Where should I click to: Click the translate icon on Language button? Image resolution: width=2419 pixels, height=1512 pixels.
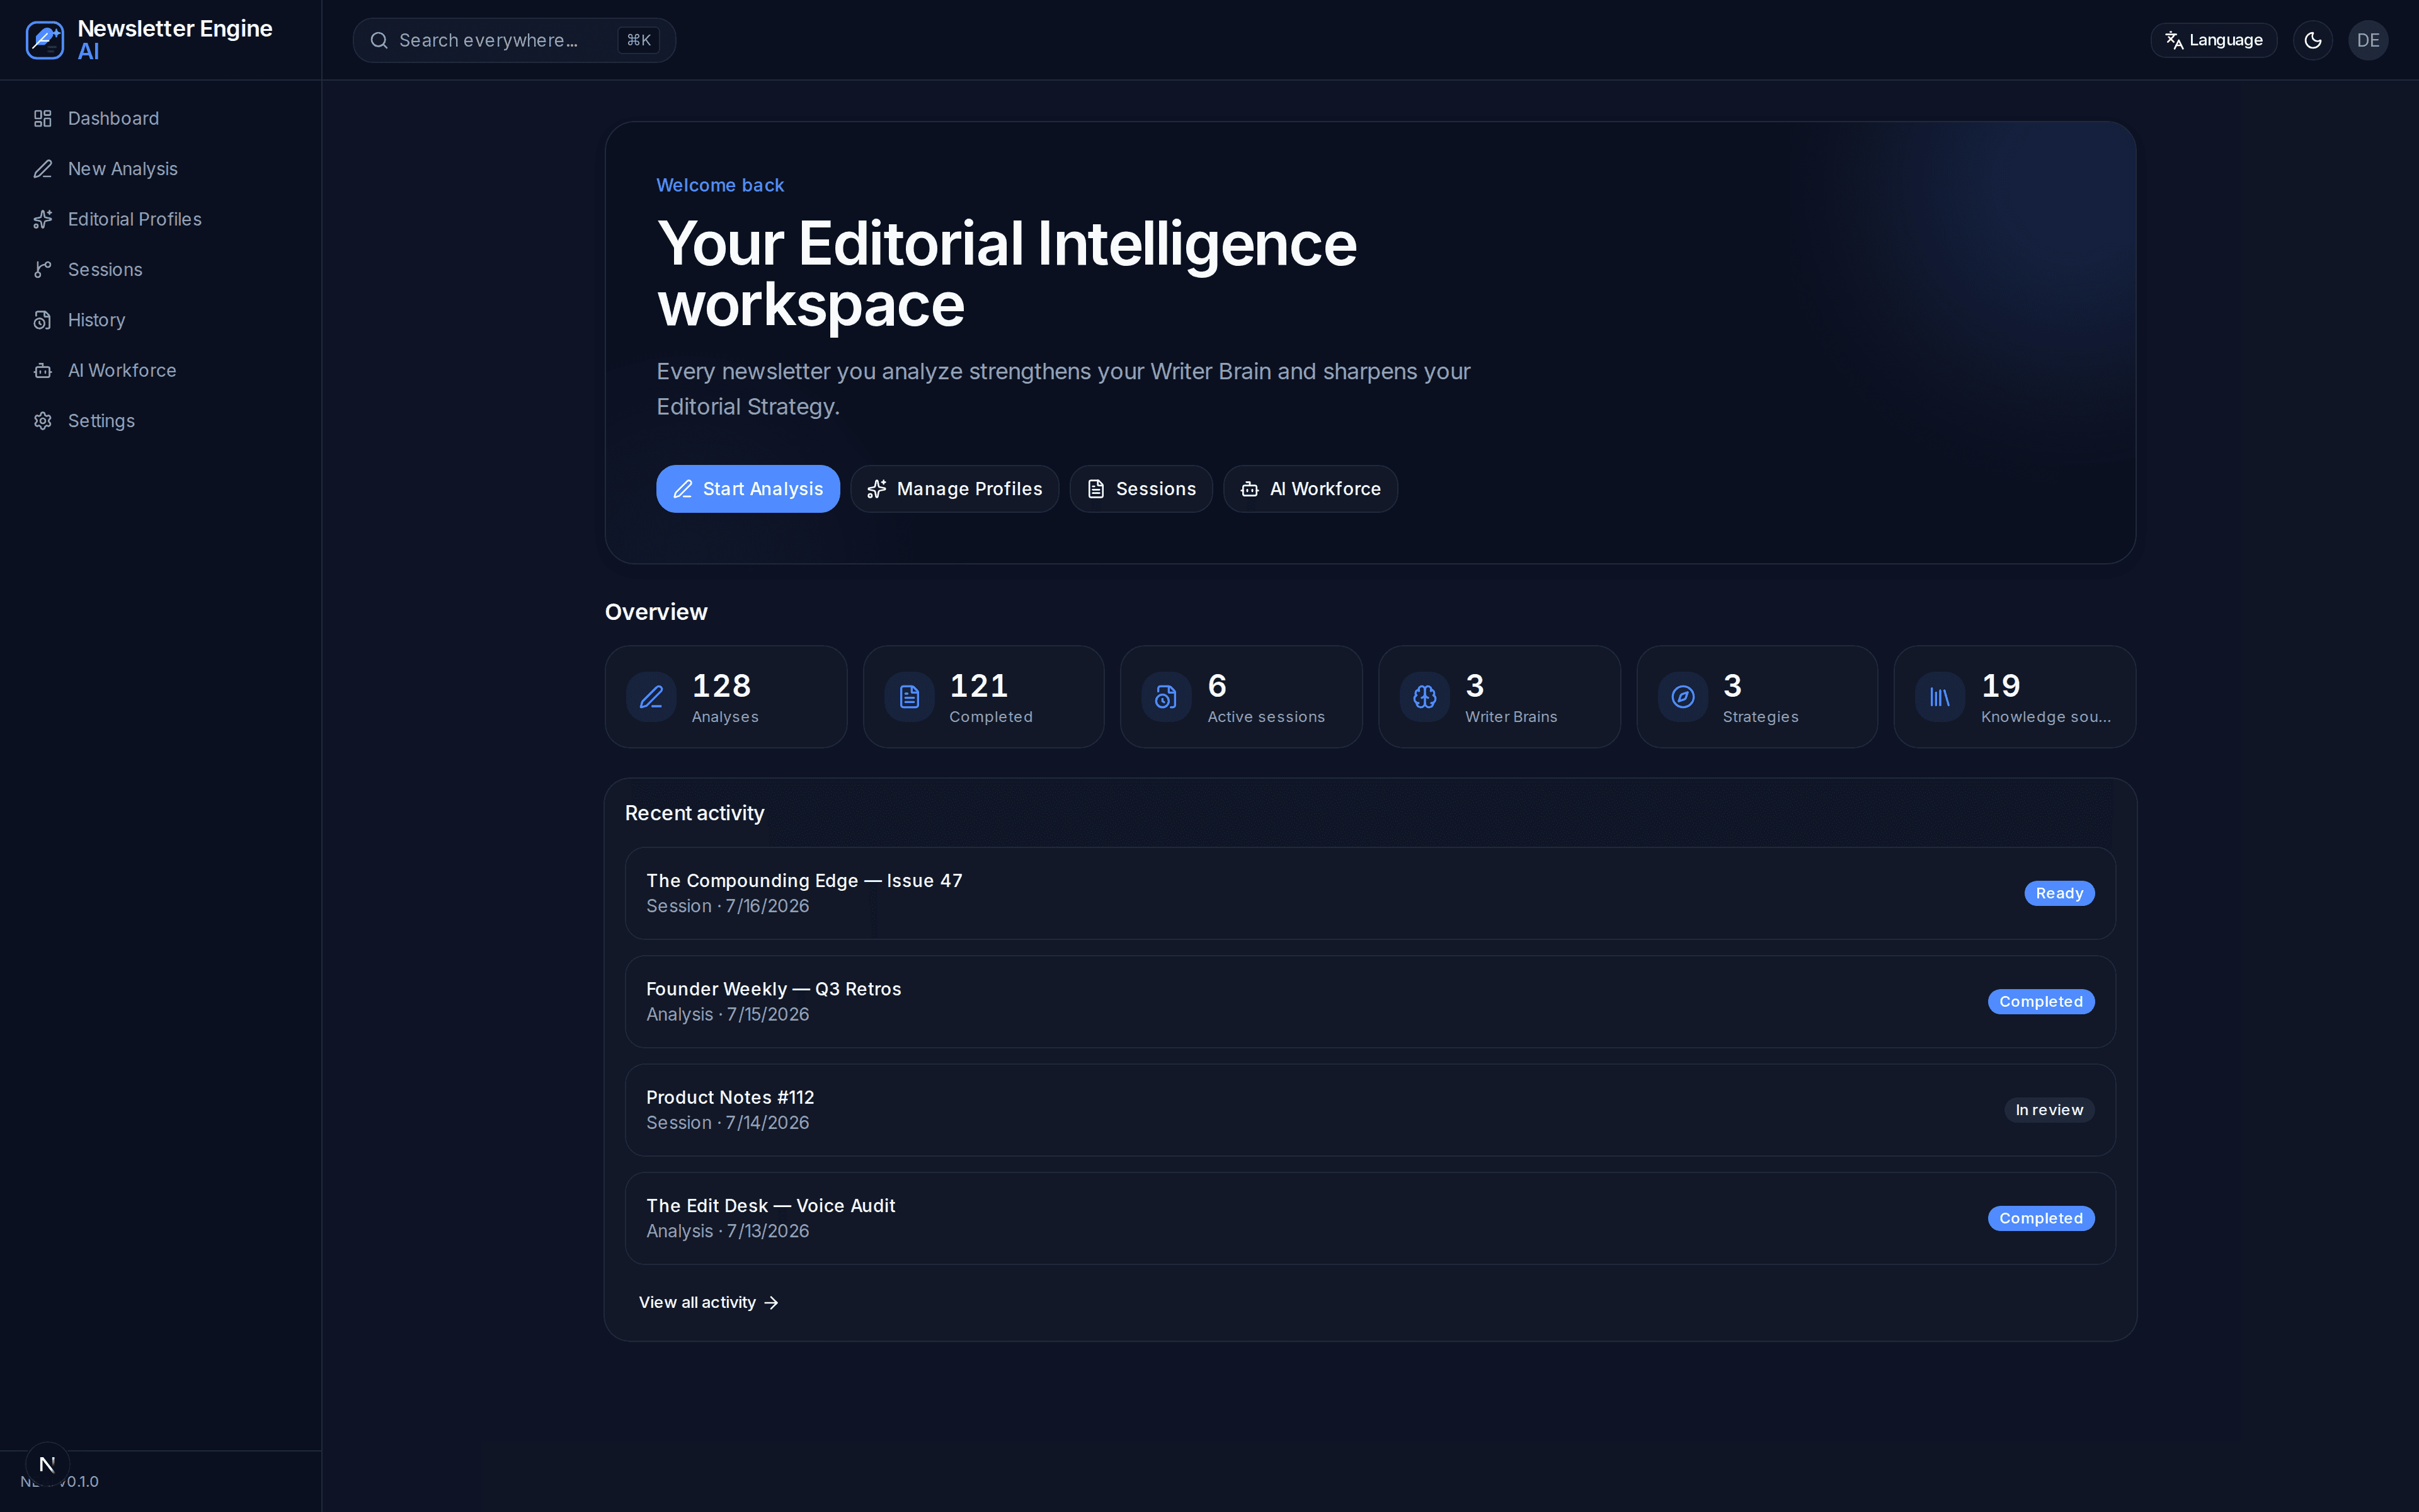[x=2174, y=40]
